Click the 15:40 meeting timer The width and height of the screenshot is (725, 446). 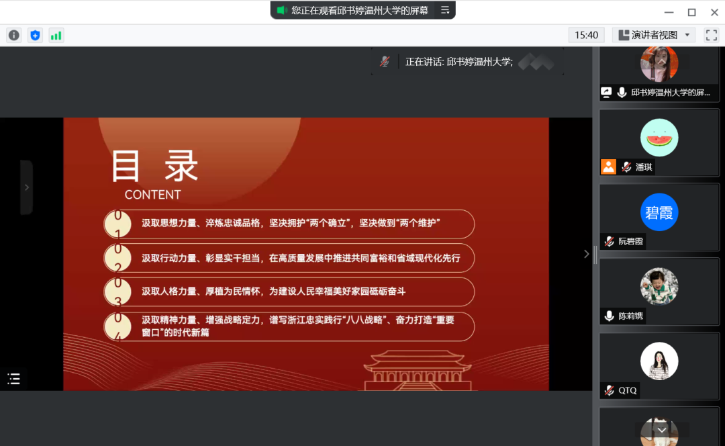tap(586, 35)
